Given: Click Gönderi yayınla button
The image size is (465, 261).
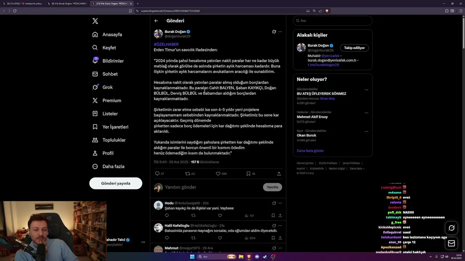Looking at the screenshot, I should point(116,183).
